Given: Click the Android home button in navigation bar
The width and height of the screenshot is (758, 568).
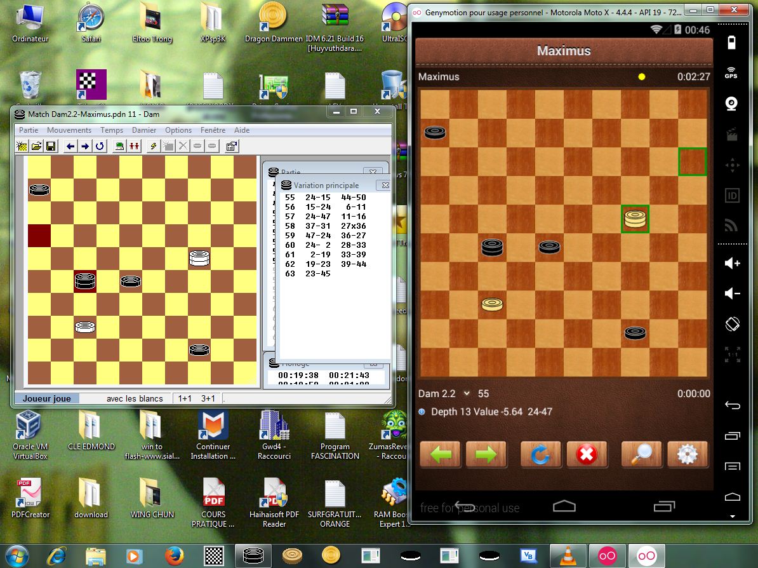Looking at the screenshot, I should 564,506.
